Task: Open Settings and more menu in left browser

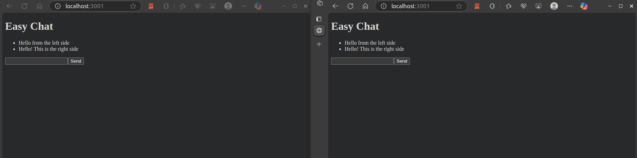Action: pos(244,6)
